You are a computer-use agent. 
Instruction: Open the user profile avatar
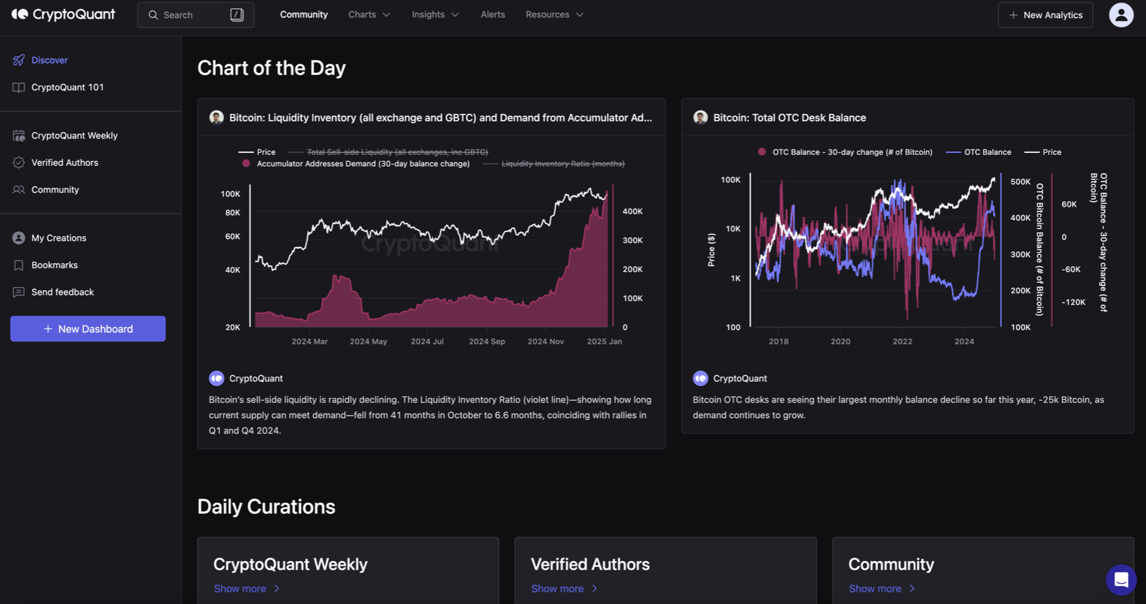point(1120,15)
